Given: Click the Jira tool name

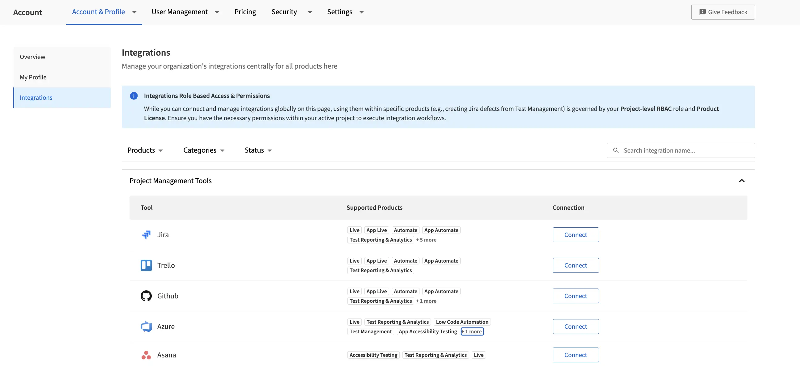Looking at the screenshot, I should pos(163,235).
